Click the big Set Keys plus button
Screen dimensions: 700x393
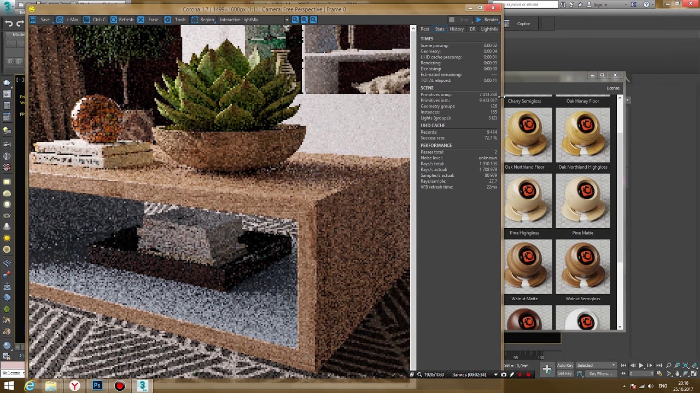click(x=547, y=370)
